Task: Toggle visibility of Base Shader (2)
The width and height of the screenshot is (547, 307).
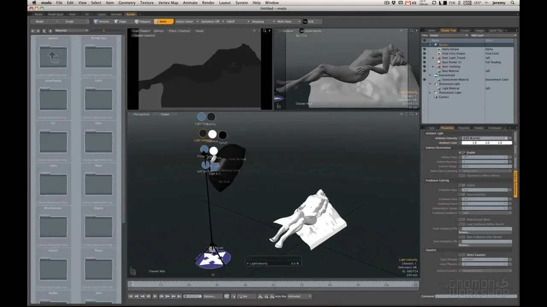Action: [x=424, y=62]
